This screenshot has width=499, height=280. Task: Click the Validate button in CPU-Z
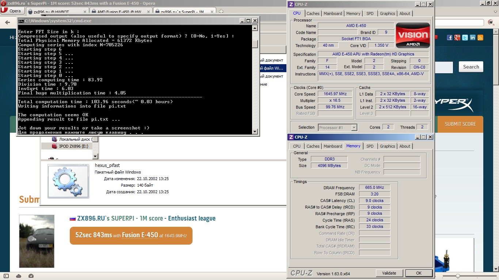coord(389,273)
